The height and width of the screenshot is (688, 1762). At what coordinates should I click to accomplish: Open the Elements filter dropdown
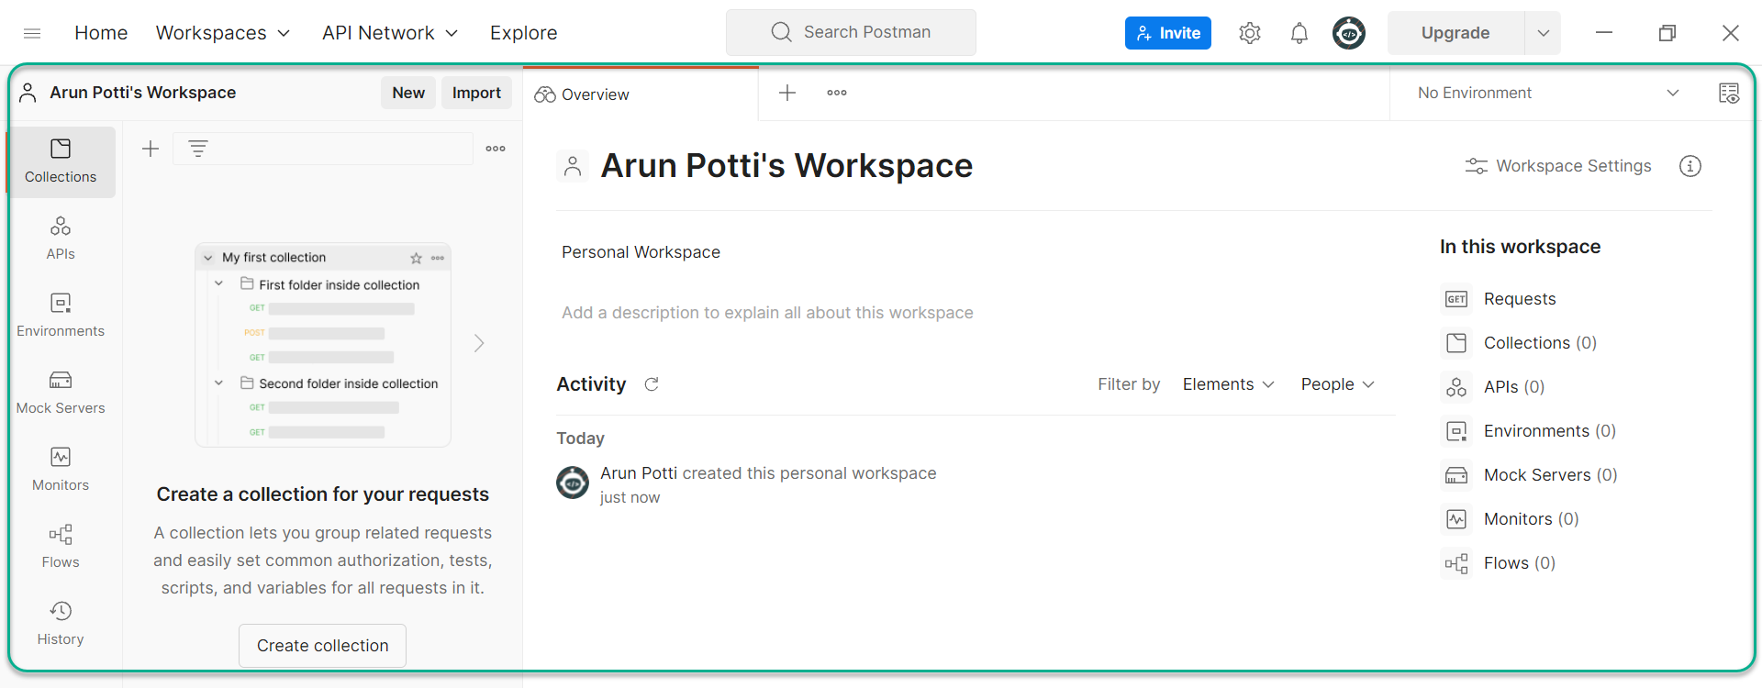pyautogui.click(x=1228, y=384)
